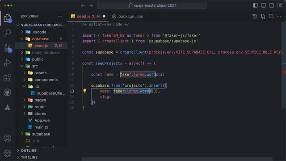
Task: Click the '@supabase/supabase-js' string
Action: pos(172,41)
